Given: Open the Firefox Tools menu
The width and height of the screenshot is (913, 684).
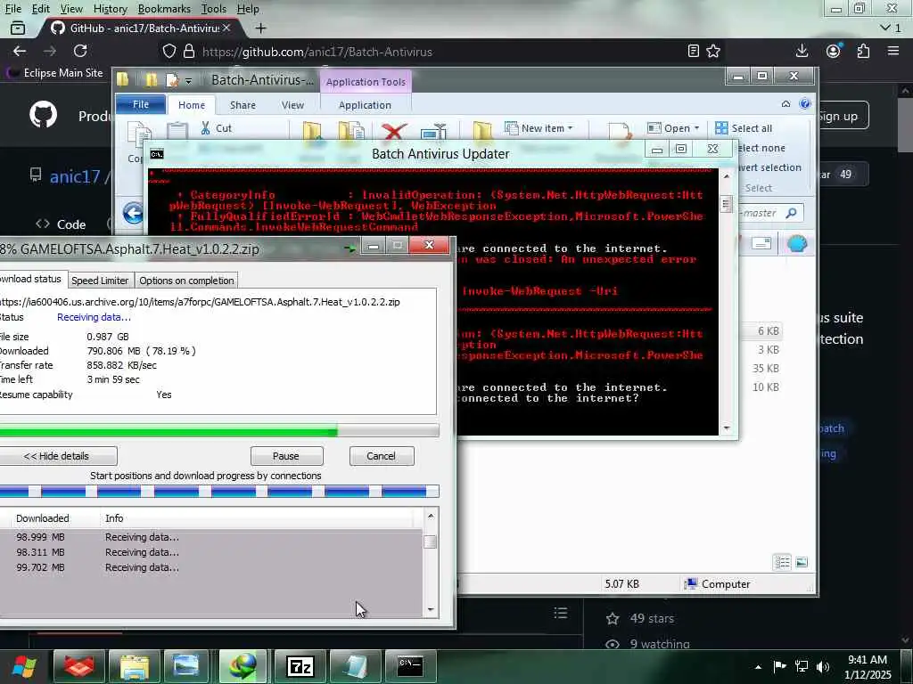Looking at the screenshot, I should pos(214,9).
